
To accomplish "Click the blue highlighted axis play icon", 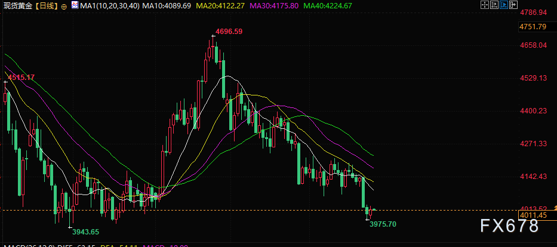I will (x=503, y=5).
